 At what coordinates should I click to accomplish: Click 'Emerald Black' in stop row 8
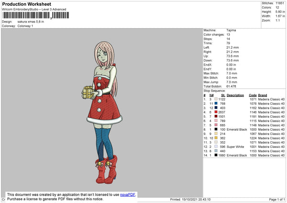[237, 130]
